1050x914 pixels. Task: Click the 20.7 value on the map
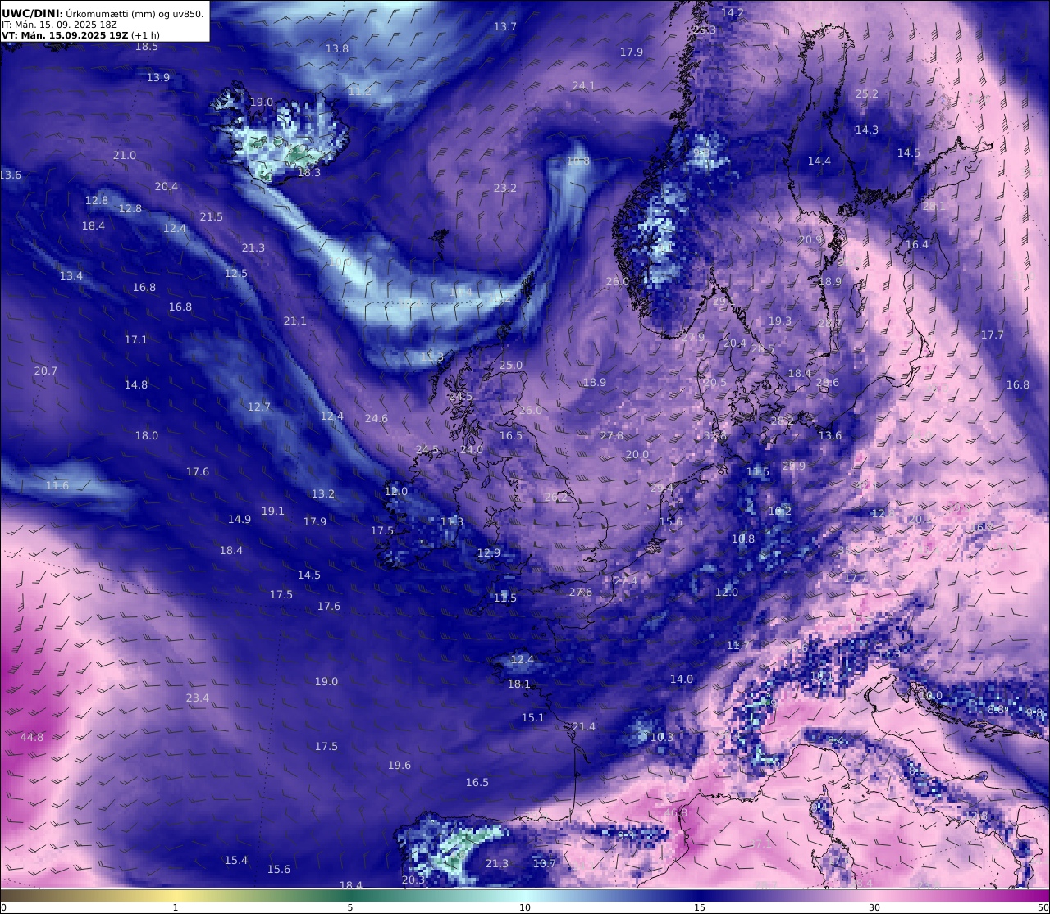click(x=45, y=371)
